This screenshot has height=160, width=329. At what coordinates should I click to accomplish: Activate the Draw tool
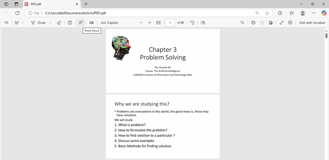point(38,23)
